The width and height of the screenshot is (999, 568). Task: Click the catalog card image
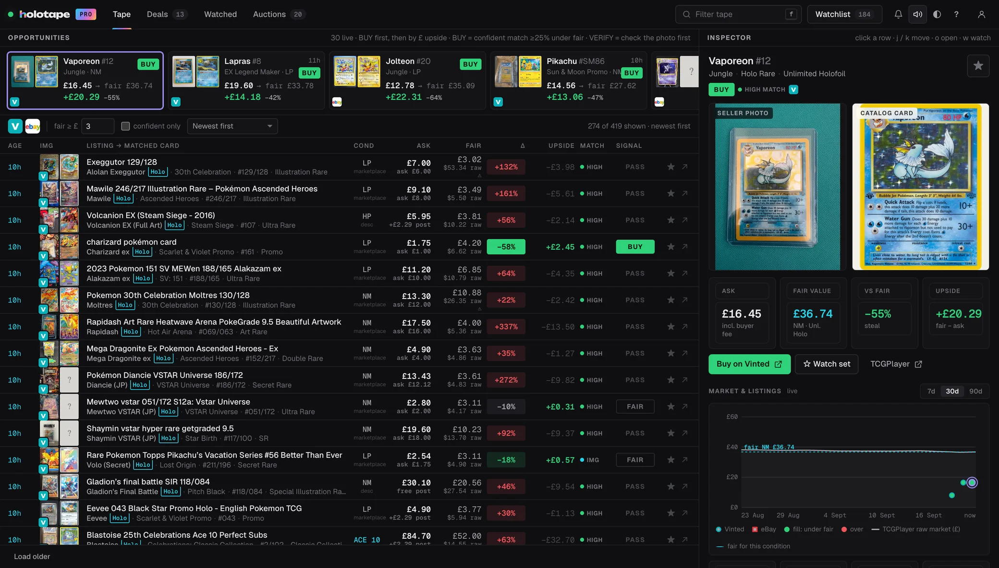point(921,187)
